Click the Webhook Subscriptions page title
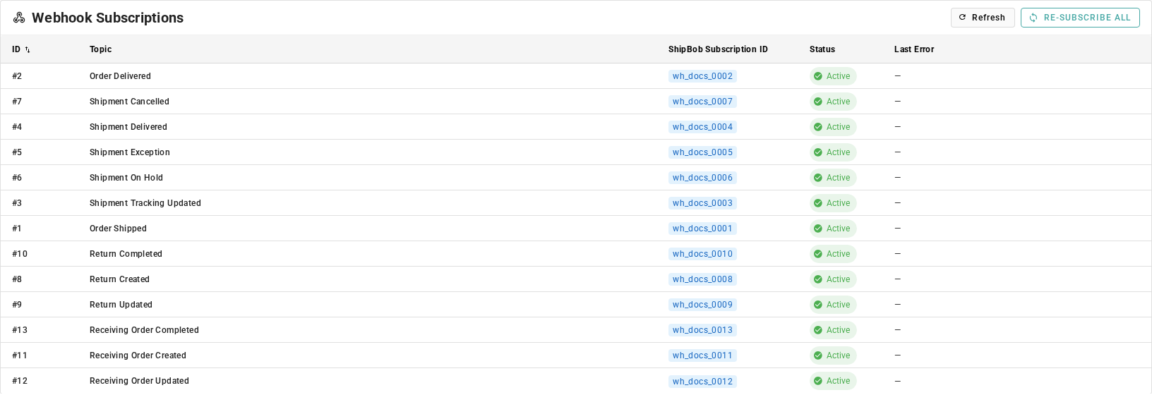The height and width of the screenshot is (395, 1152). 107,18
